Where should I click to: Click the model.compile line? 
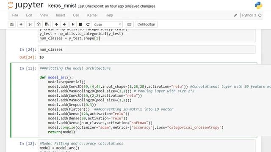click(x=135, y=128)
